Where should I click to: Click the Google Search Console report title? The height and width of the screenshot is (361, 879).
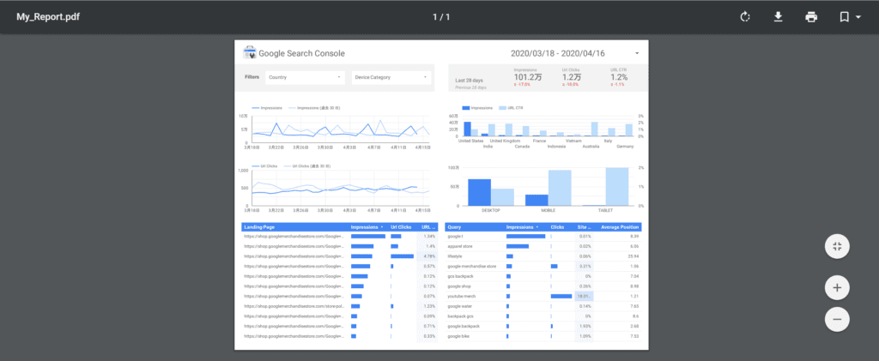tap(301, 53)
